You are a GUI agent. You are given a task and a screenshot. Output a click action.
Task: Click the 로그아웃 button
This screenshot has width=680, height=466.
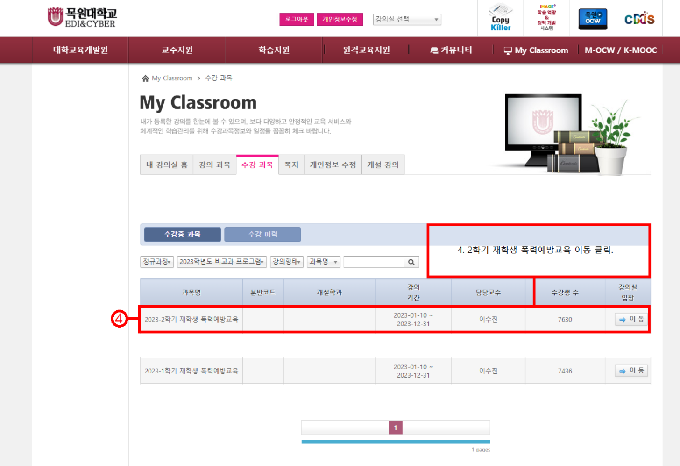click(x=297, y=19)
